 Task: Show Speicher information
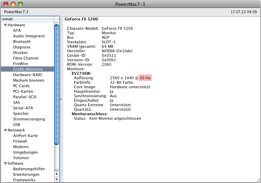[21, 113]
